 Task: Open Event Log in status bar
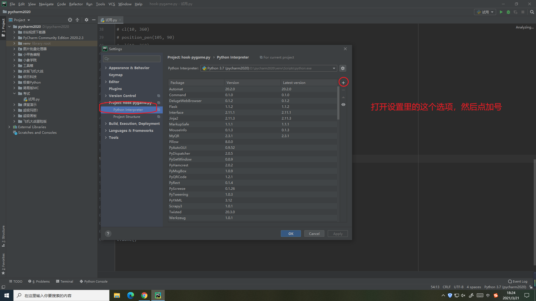pos(518,281)
